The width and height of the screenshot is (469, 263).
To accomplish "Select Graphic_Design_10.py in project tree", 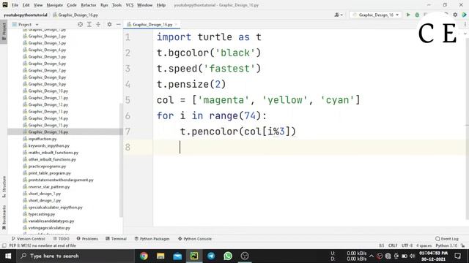I will click(48, 91).
